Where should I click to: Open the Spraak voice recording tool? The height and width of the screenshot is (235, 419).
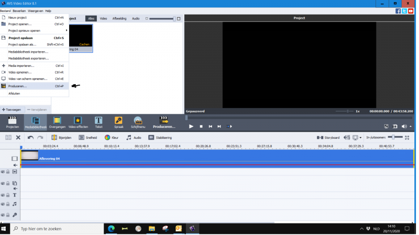pyautogui.click(x=118, y=123)
